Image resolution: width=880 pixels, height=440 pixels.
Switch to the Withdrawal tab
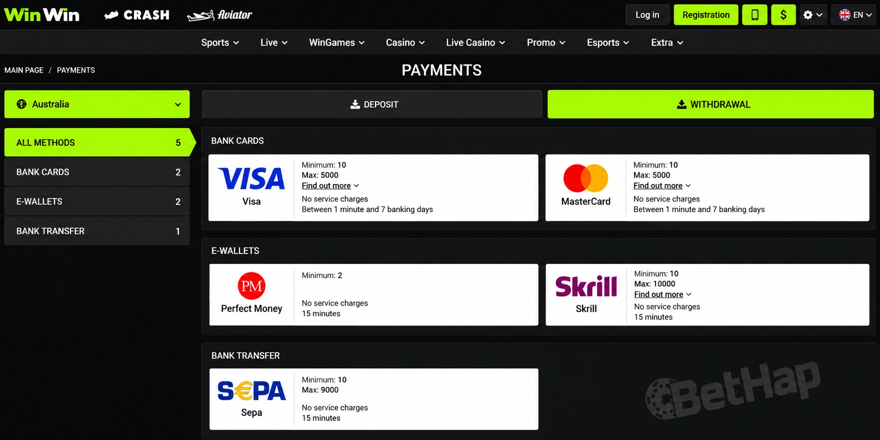711,104
